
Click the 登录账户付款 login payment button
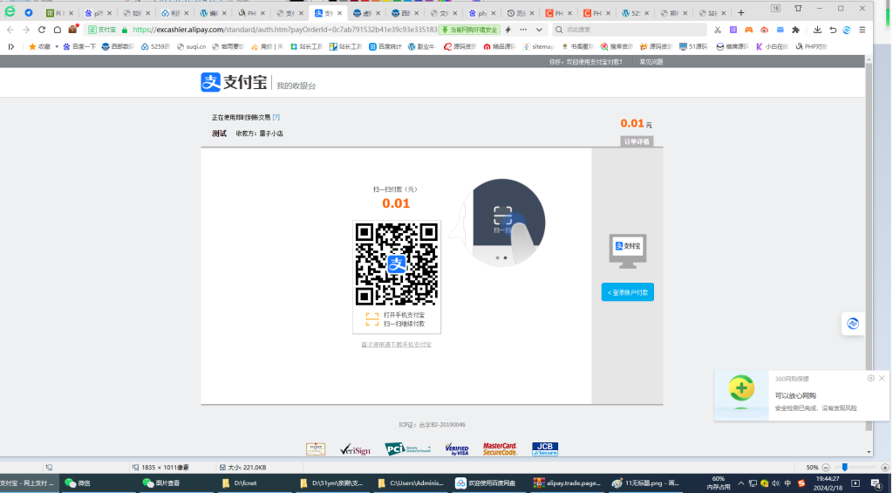tap(628, 291)
